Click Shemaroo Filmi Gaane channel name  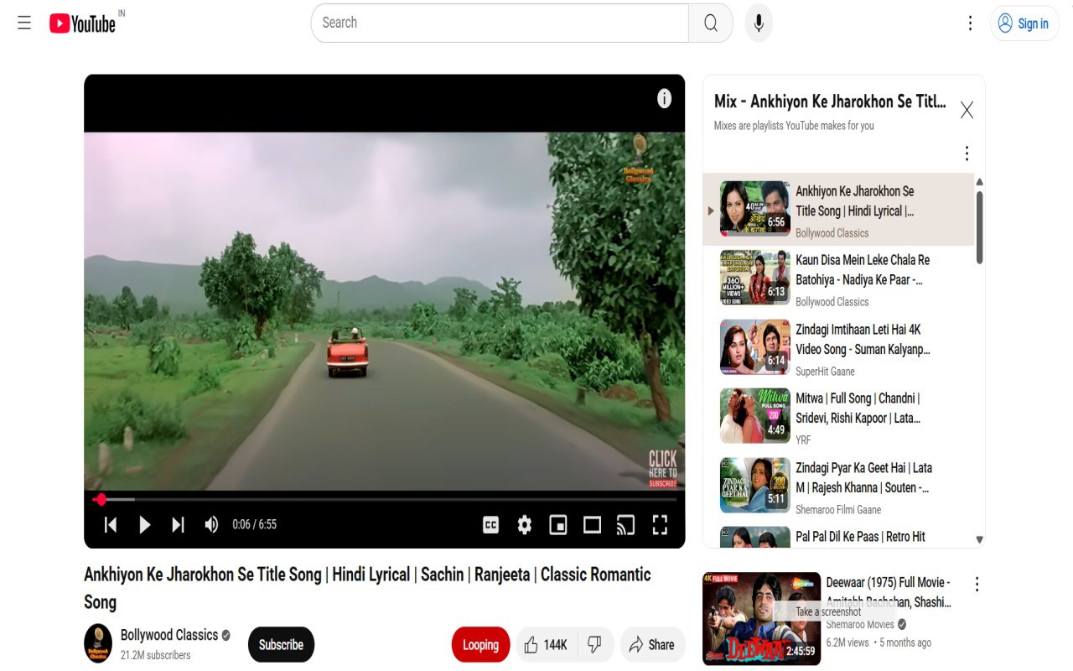pos(838,510)
